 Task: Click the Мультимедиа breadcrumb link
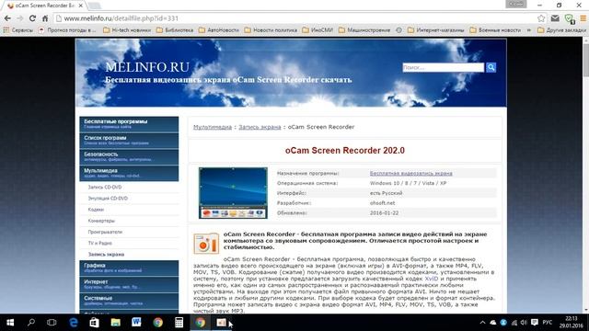point(213,127)
